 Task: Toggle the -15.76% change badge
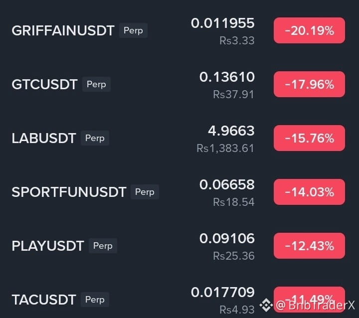point(309,138)
